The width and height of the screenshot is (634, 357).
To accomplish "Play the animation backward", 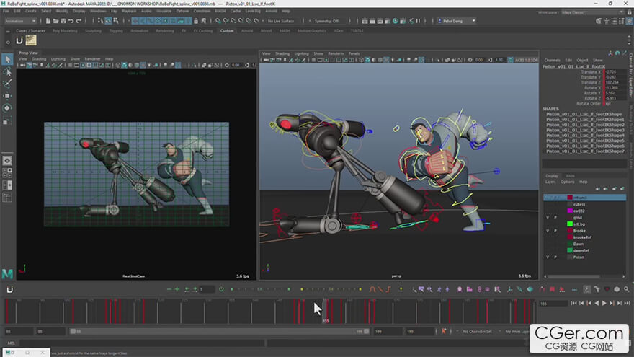I will (x=597, y=303).
